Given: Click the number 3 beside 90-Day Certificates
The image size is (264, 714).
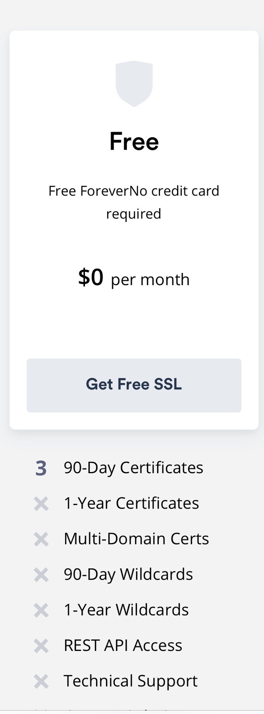Looking at the screenshot, I should coord(41,468).
